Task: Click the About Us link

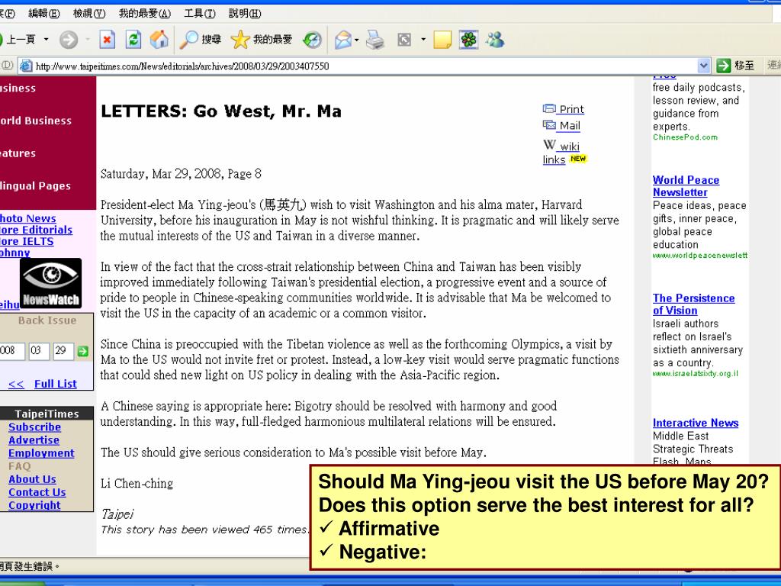Action: [32, 479]
